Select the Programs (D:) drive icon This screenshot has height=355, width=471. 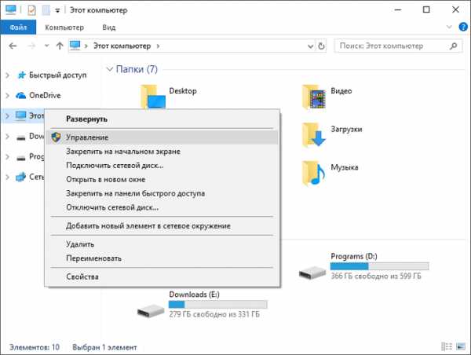[x=312, y=273]
